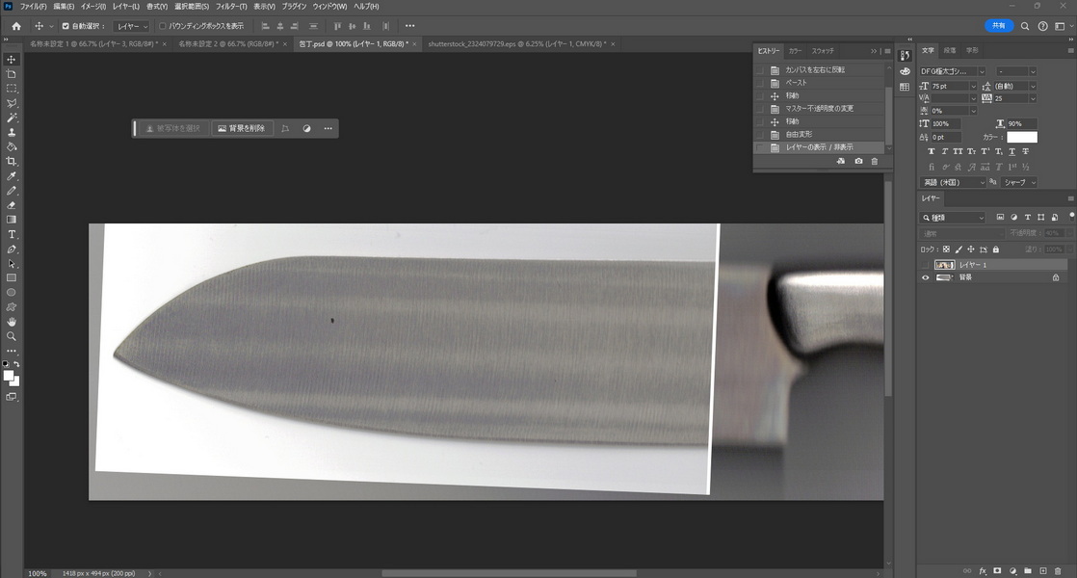Hide the 背景 layer with the eye icon
This screenshot has width=1077, height=578.
point(925,277)
